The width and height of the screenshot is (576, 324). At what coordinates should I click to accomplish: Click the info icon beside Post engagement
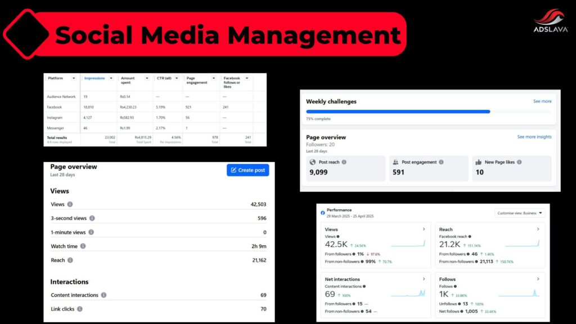pyautogui.click(x=441, y=162)
